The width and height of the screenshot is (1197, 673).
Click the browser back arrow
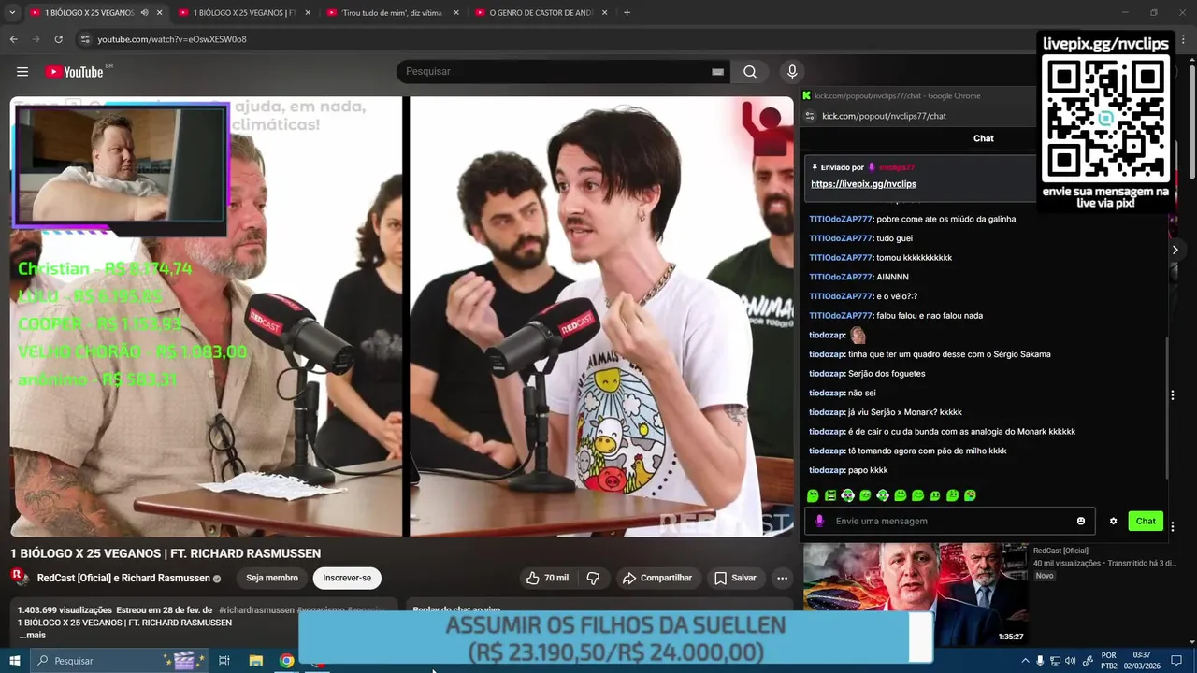click(13, 39)
